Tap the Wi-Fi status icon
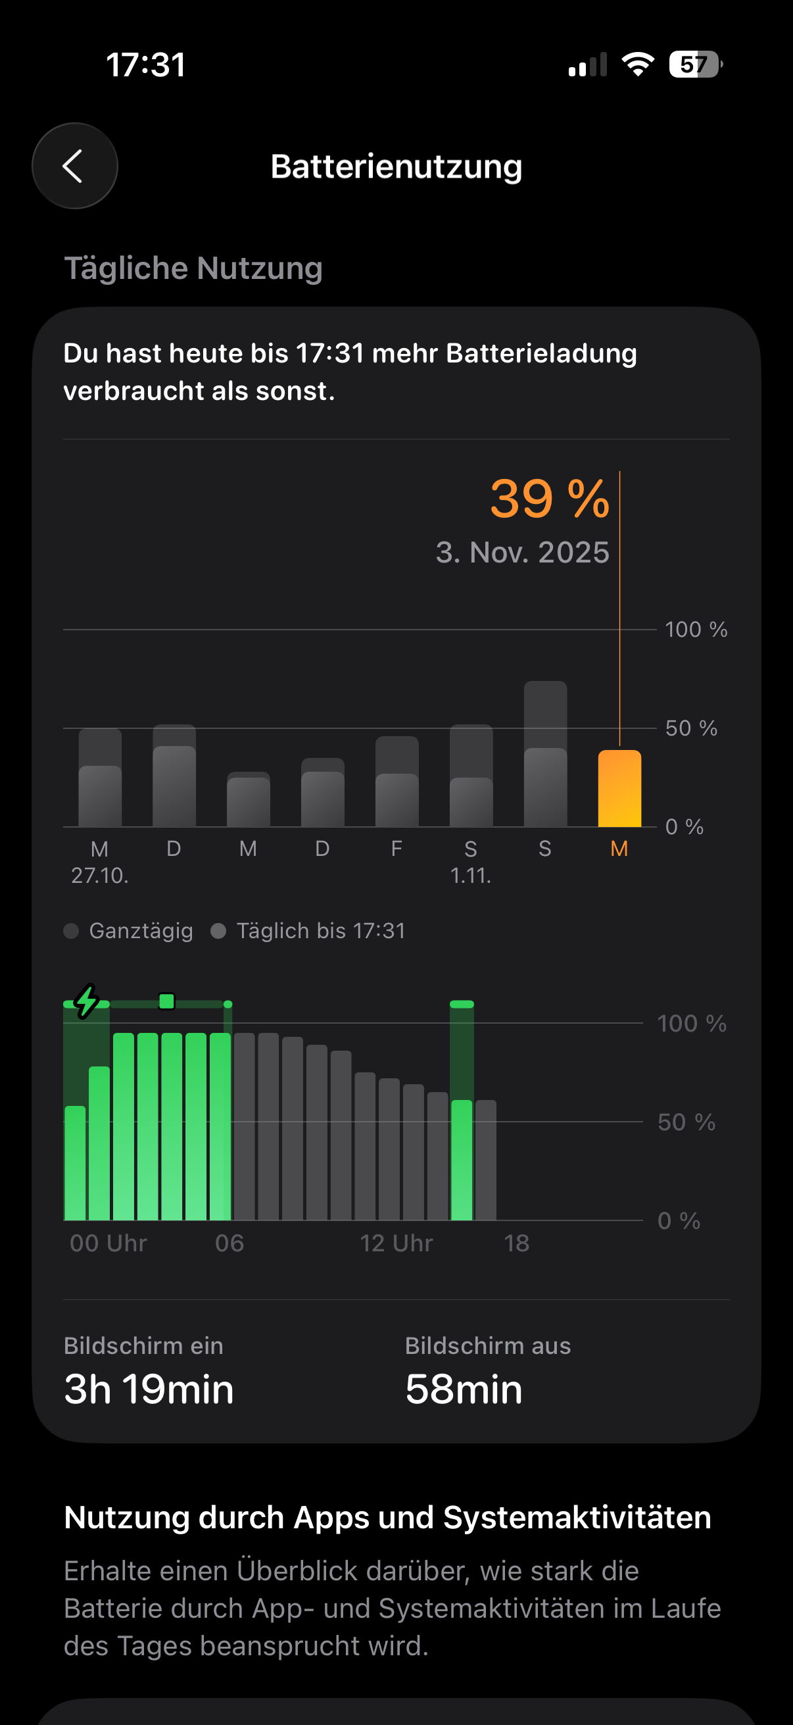This screenshot has width=793, height=1725. [637, 64]
